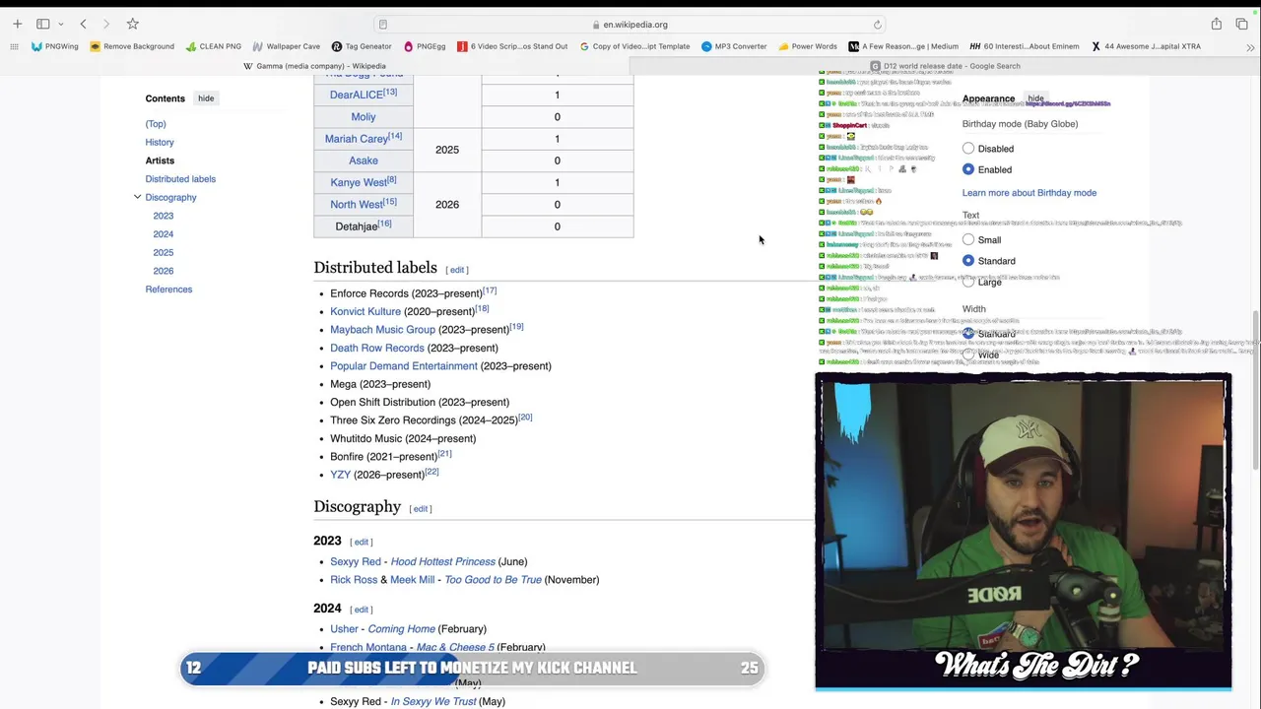
Task: Open the 6 Video Scrip...os Stand Out bookmark
Action: (512, 46)
